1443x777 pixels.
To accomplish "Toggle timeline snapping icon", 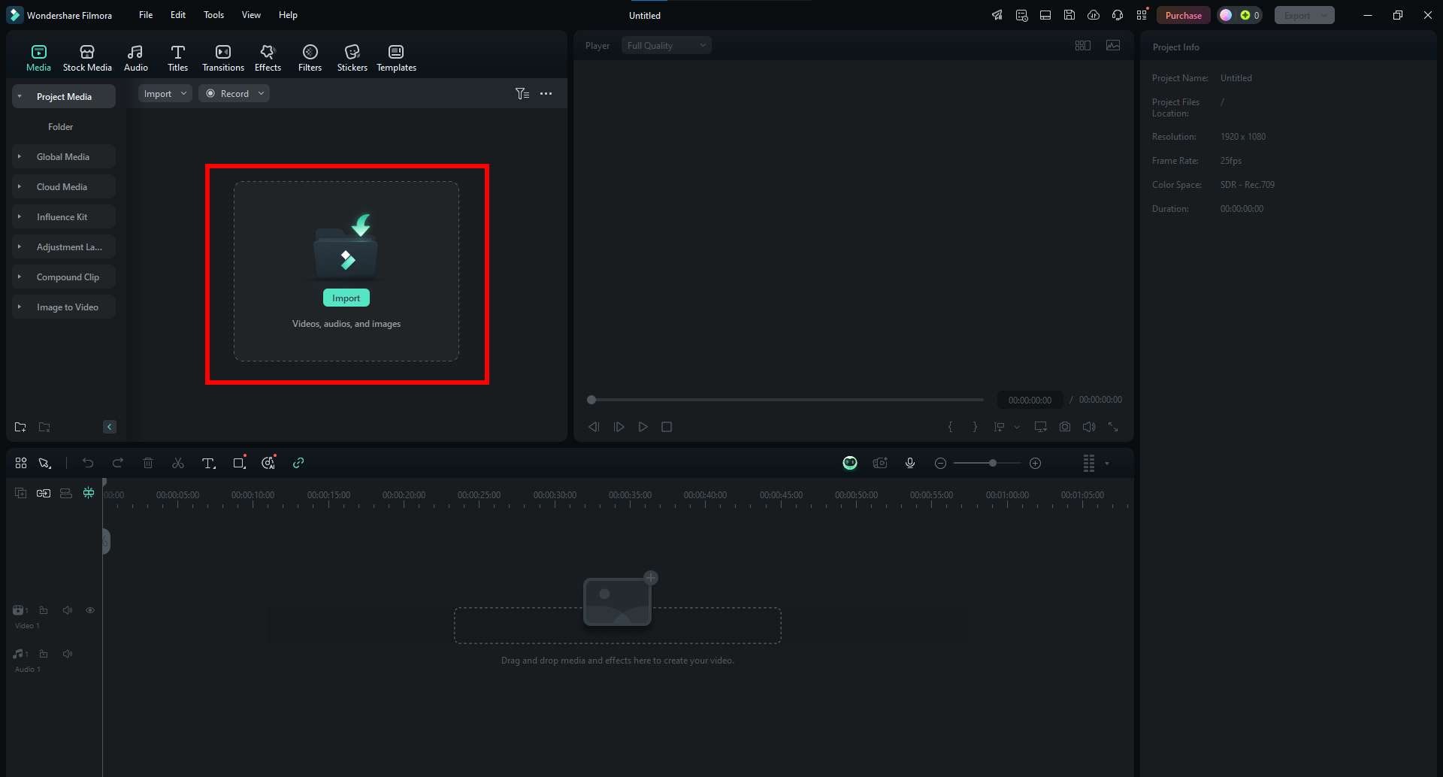I will pyautogui.click(x=89, y=494).
